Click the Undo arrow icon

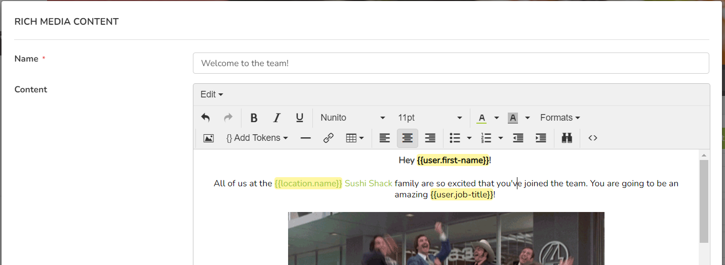coord(206,118)
